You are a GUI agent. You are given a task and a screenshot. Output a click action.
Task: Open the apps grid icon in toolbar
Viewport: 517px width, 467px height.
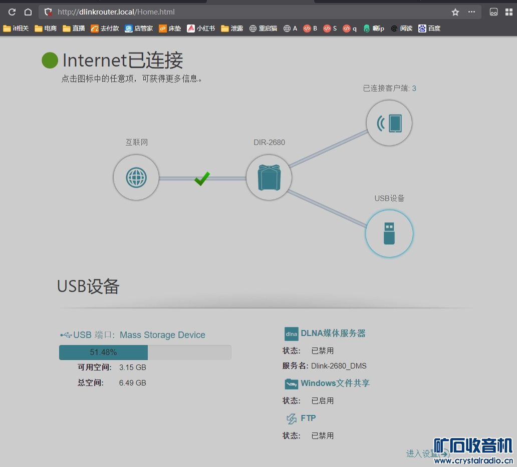[x=509, y=12]
